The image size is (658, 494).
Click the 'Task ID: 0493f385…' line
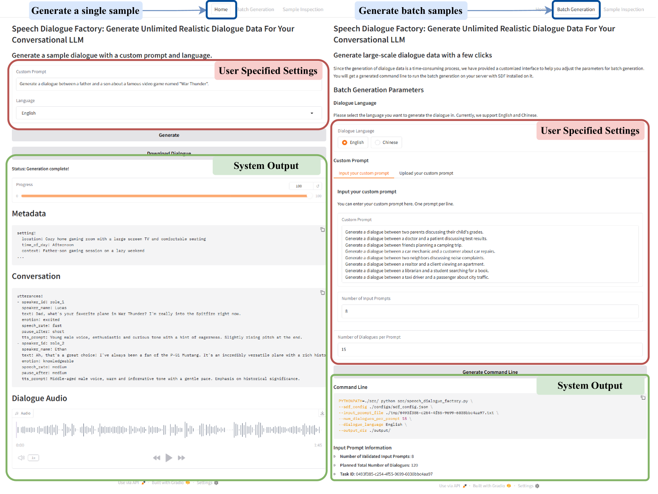coord(386,474)
